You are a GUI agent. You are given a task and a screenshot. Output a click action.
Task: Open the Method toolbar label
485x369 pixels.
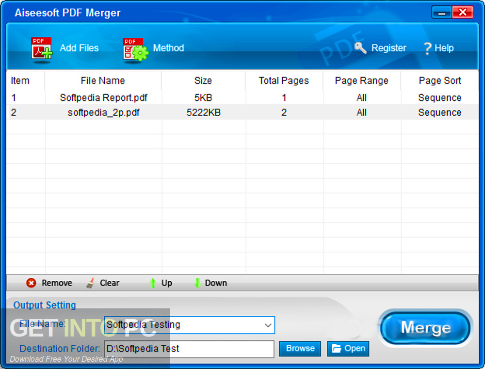169,48
